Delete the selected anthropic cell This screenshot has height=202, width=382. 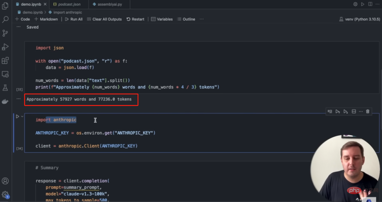point(367,111)
